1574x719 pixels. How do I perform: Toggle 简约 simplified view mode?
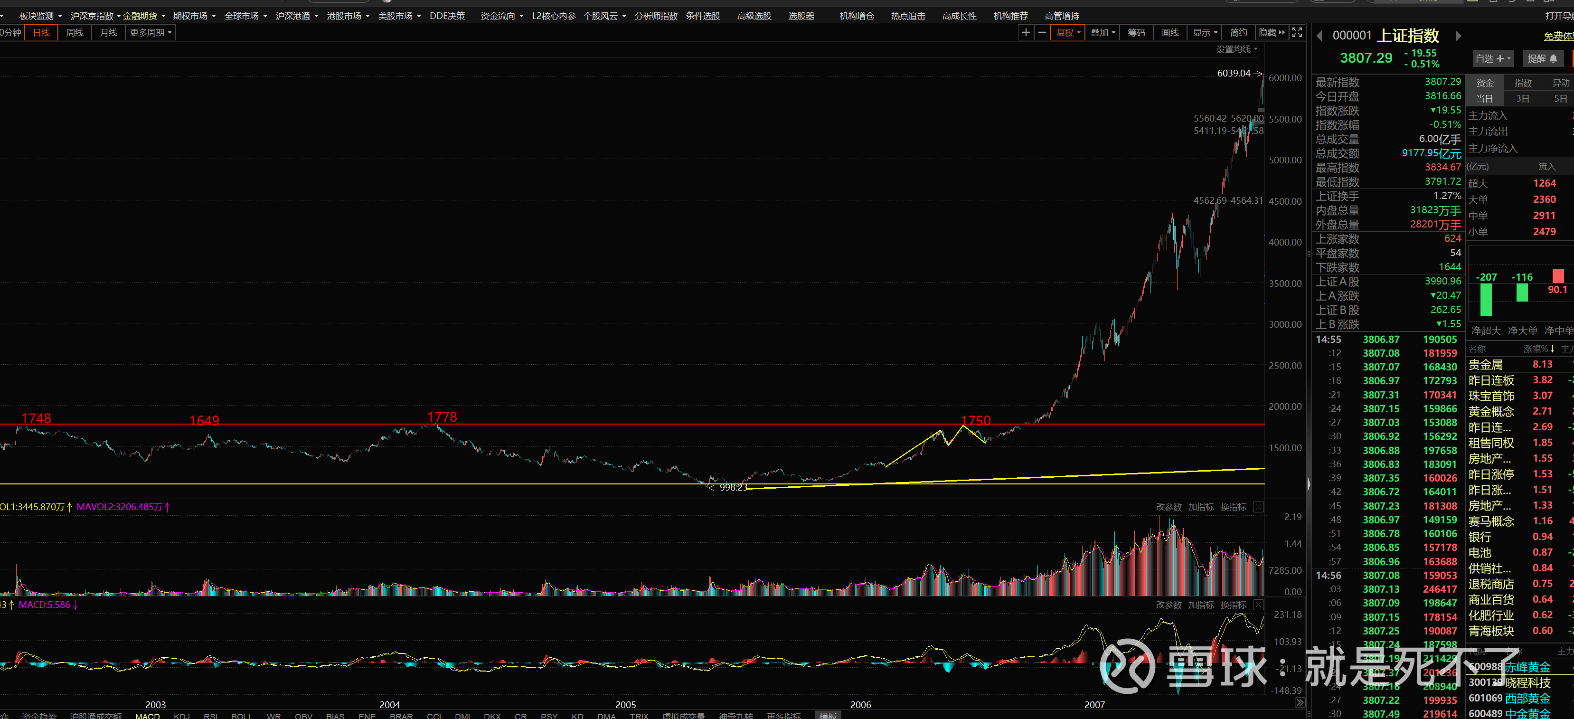(1239, 32)
